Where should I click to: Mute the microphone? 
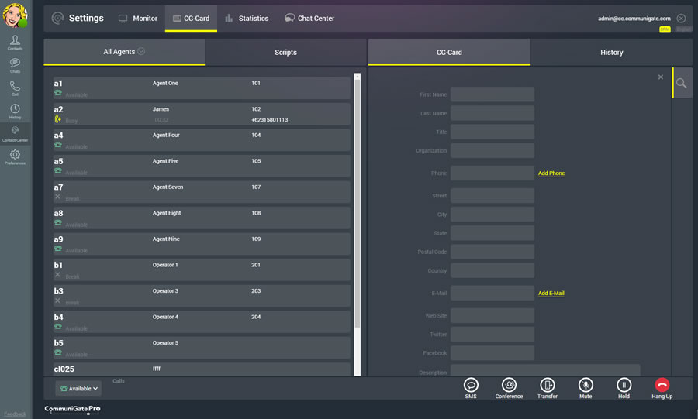[x=586, y=388]
